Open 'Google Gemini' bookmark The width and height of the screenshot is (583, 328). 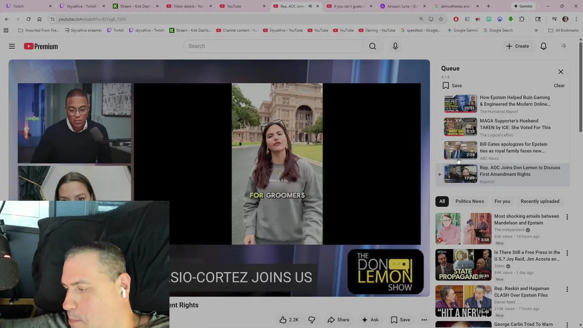(x=462, y=31)
